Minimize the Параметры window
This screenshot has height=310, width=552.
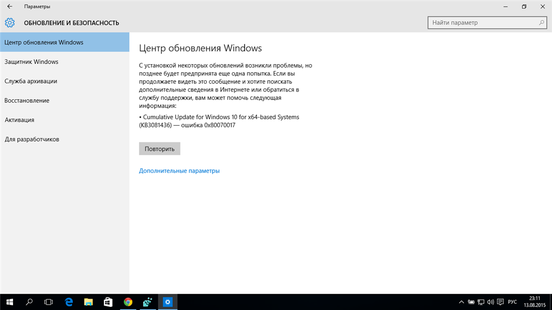tap(506, 6)
